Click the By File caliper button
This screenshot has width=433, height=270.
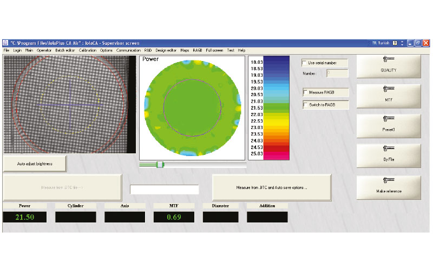(x=388, y=156)
